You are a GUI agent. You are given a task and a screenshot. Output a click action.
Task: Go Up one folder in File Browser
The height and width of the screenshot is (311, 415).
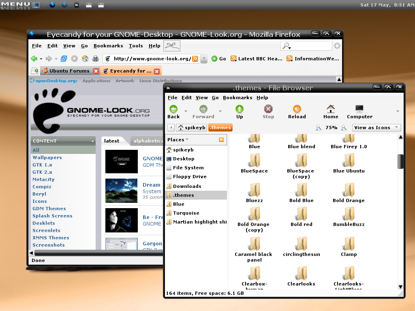240,112
